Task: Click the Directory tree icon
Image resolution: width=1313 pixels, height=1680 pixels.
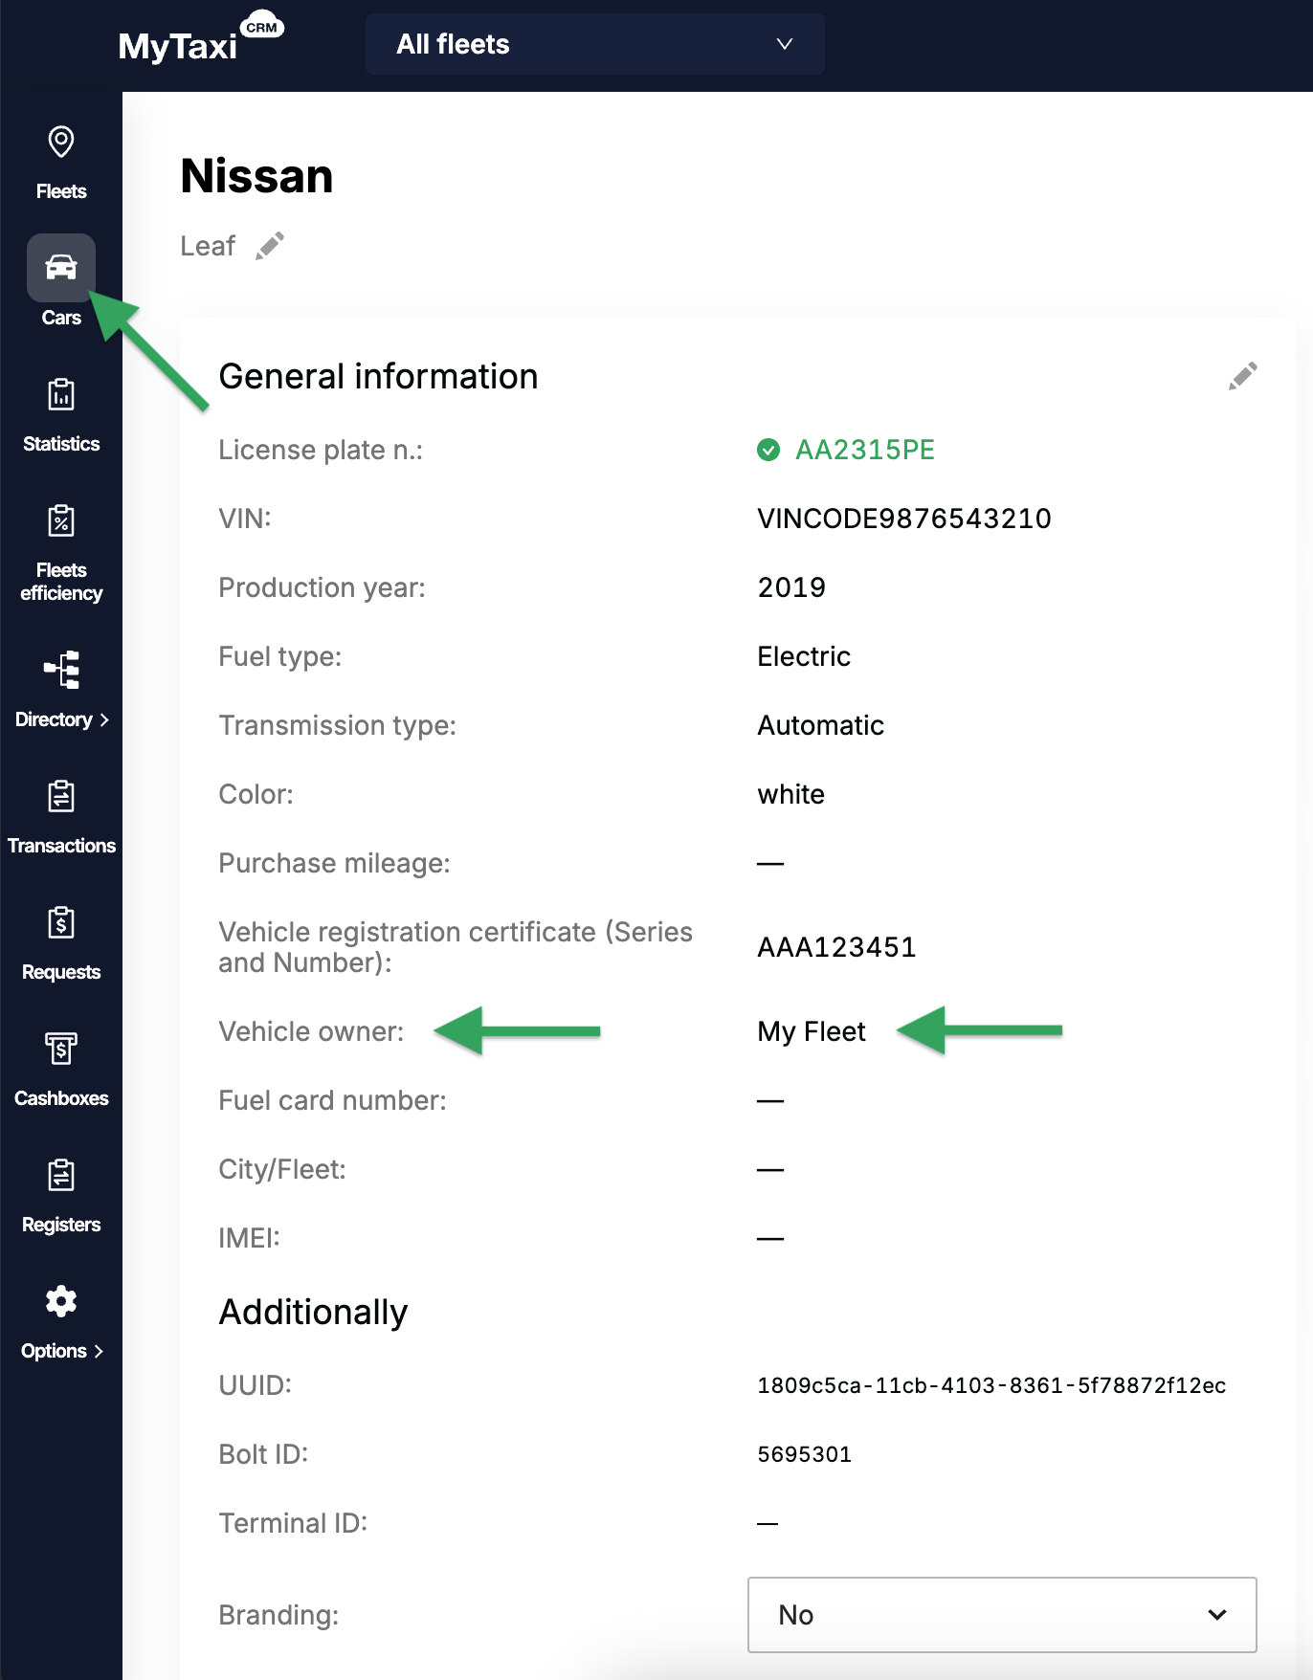Action: [x=61, y=670]
